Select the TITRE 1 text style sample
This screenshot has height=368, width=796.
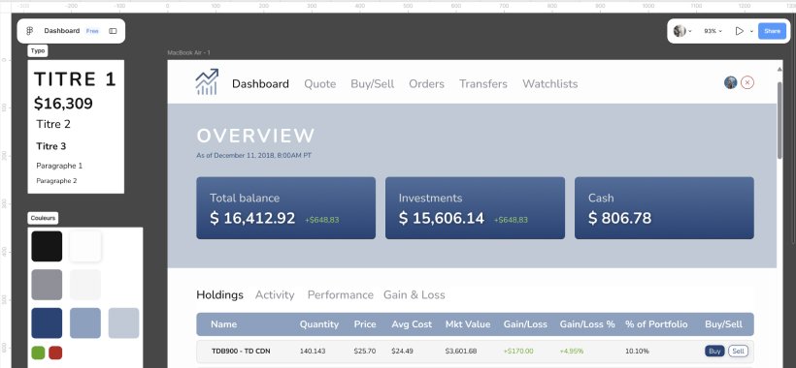75,79
